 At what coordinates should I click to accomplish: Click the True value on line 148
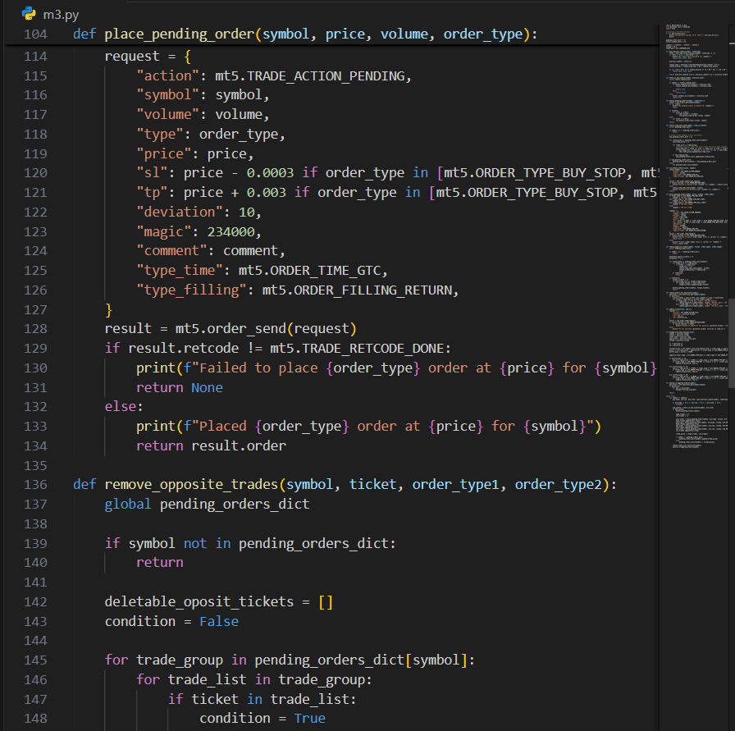click(309, 719)
